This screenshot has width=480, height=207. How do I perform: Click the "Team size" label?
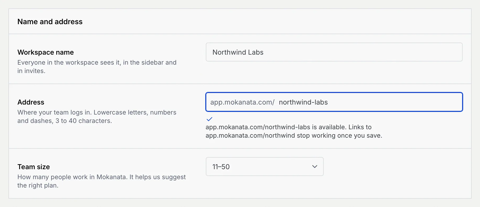click(x=34, y=167)
